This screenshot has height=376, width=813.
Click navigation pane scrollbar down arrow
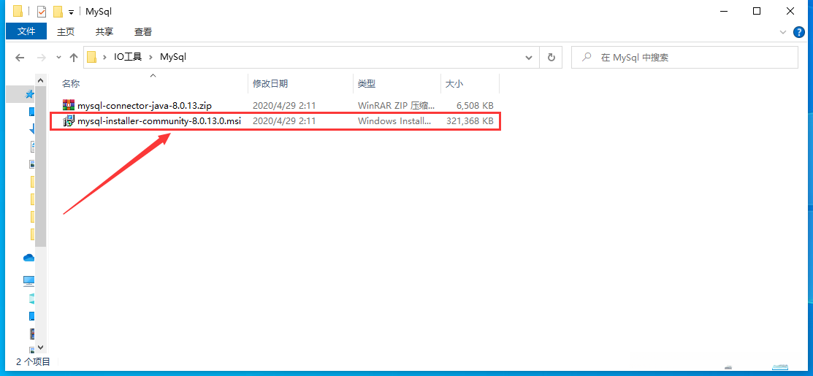pyautogui.click(x=41, y=348)
